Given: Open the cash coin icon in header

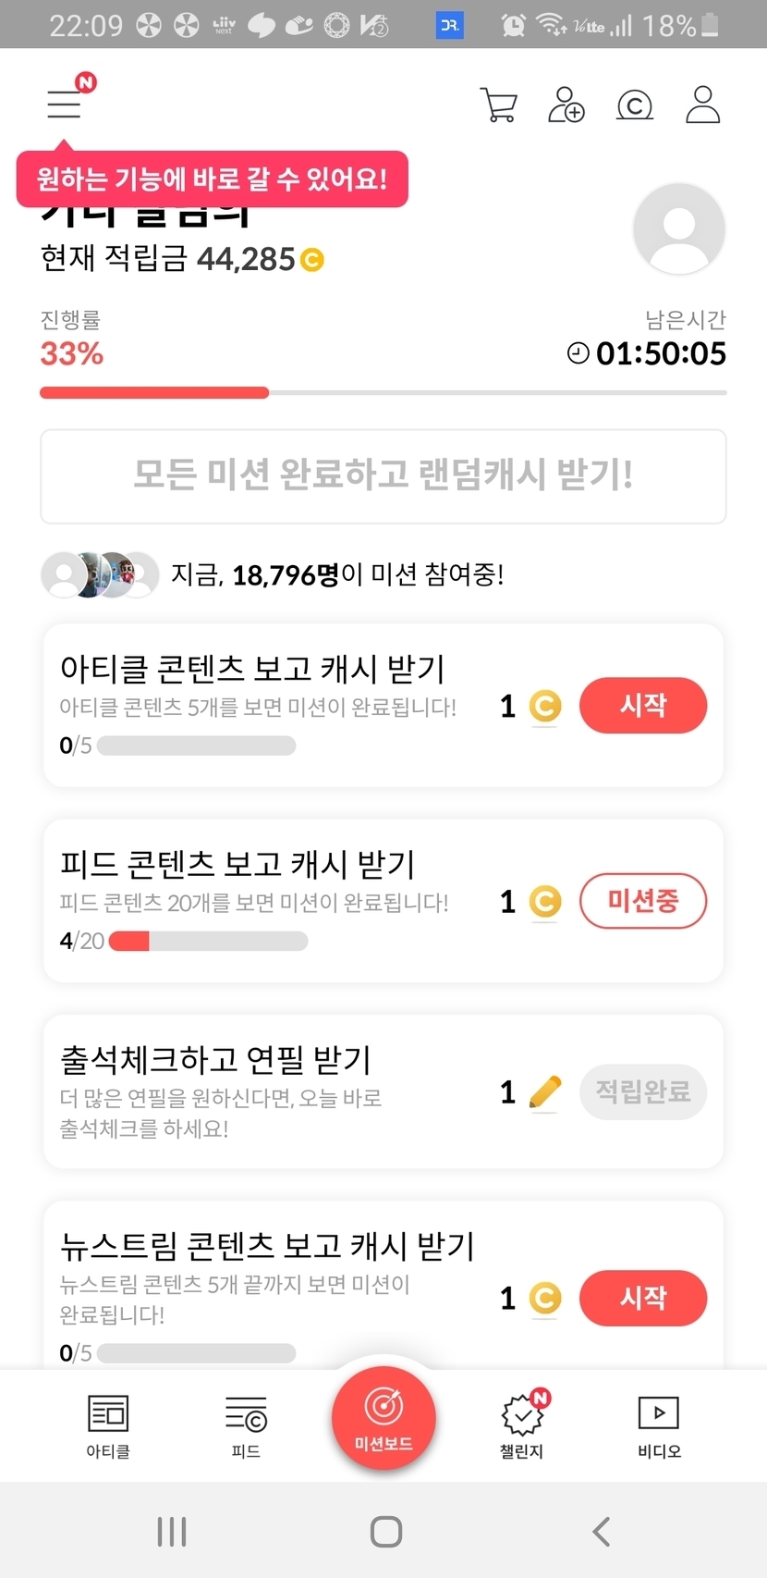Looking at the screenshot, I should [635, 105].
